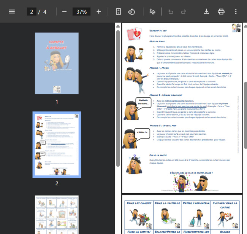The image size is (247, 234).
Task: Click the undo arrow icon
Action: tap(171, 11)
